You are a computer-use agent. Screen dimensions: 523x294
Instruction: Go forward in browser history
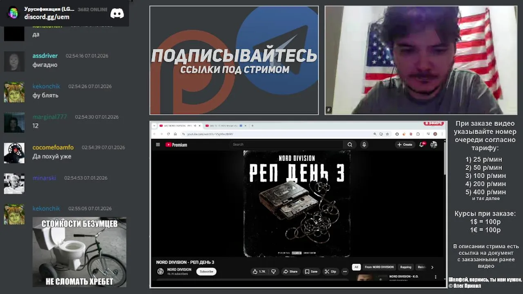coord(161,134)
